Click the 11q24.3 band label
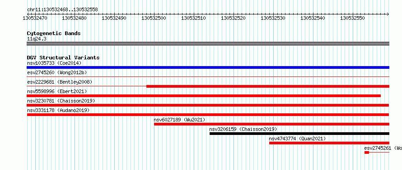Screen dimensions: 402x170 tap(37, 39)
